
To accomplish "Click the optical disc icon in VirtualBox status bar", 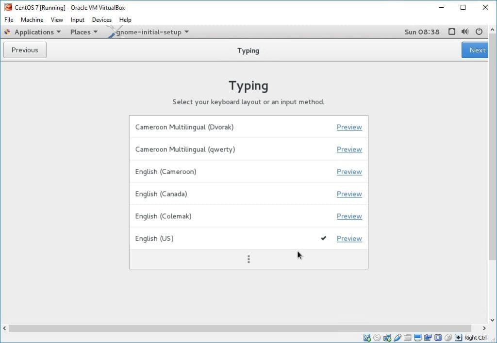I will pyautogui.click(x=377, y=338).
